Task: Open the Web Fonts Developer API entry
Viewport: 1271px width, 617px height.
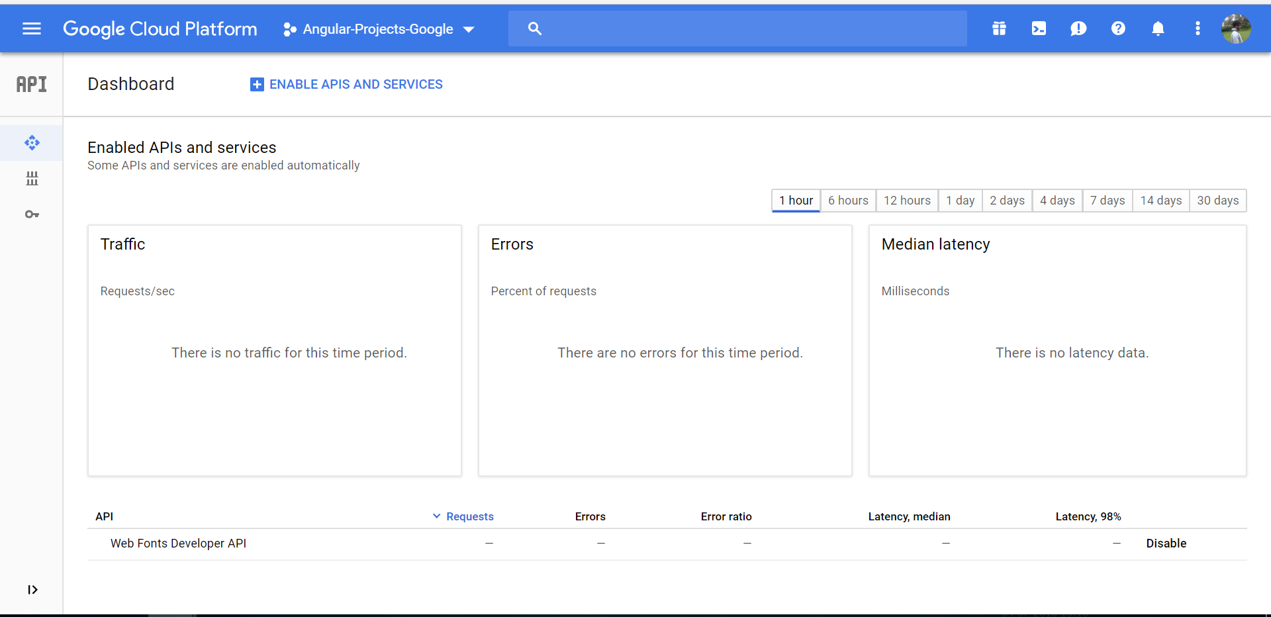Action: (178, 544)
